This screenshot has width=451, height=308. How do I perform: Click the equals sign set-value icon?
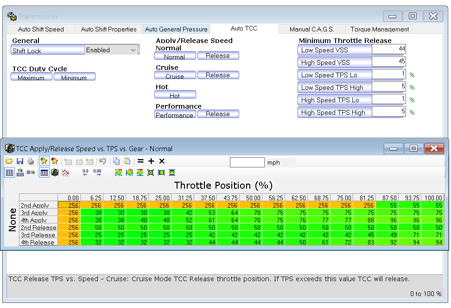click(x=140, y=161)
